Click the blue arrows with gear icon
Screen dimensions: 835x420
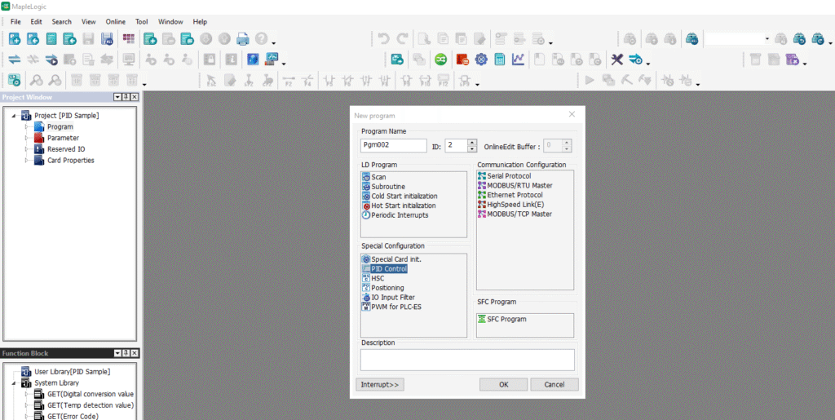pyautogui.click(x=635, y=59)
